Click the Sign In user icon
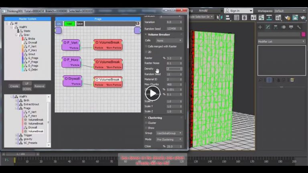Image resolution: width=308 pixels, height=173 pixels. 227,11
